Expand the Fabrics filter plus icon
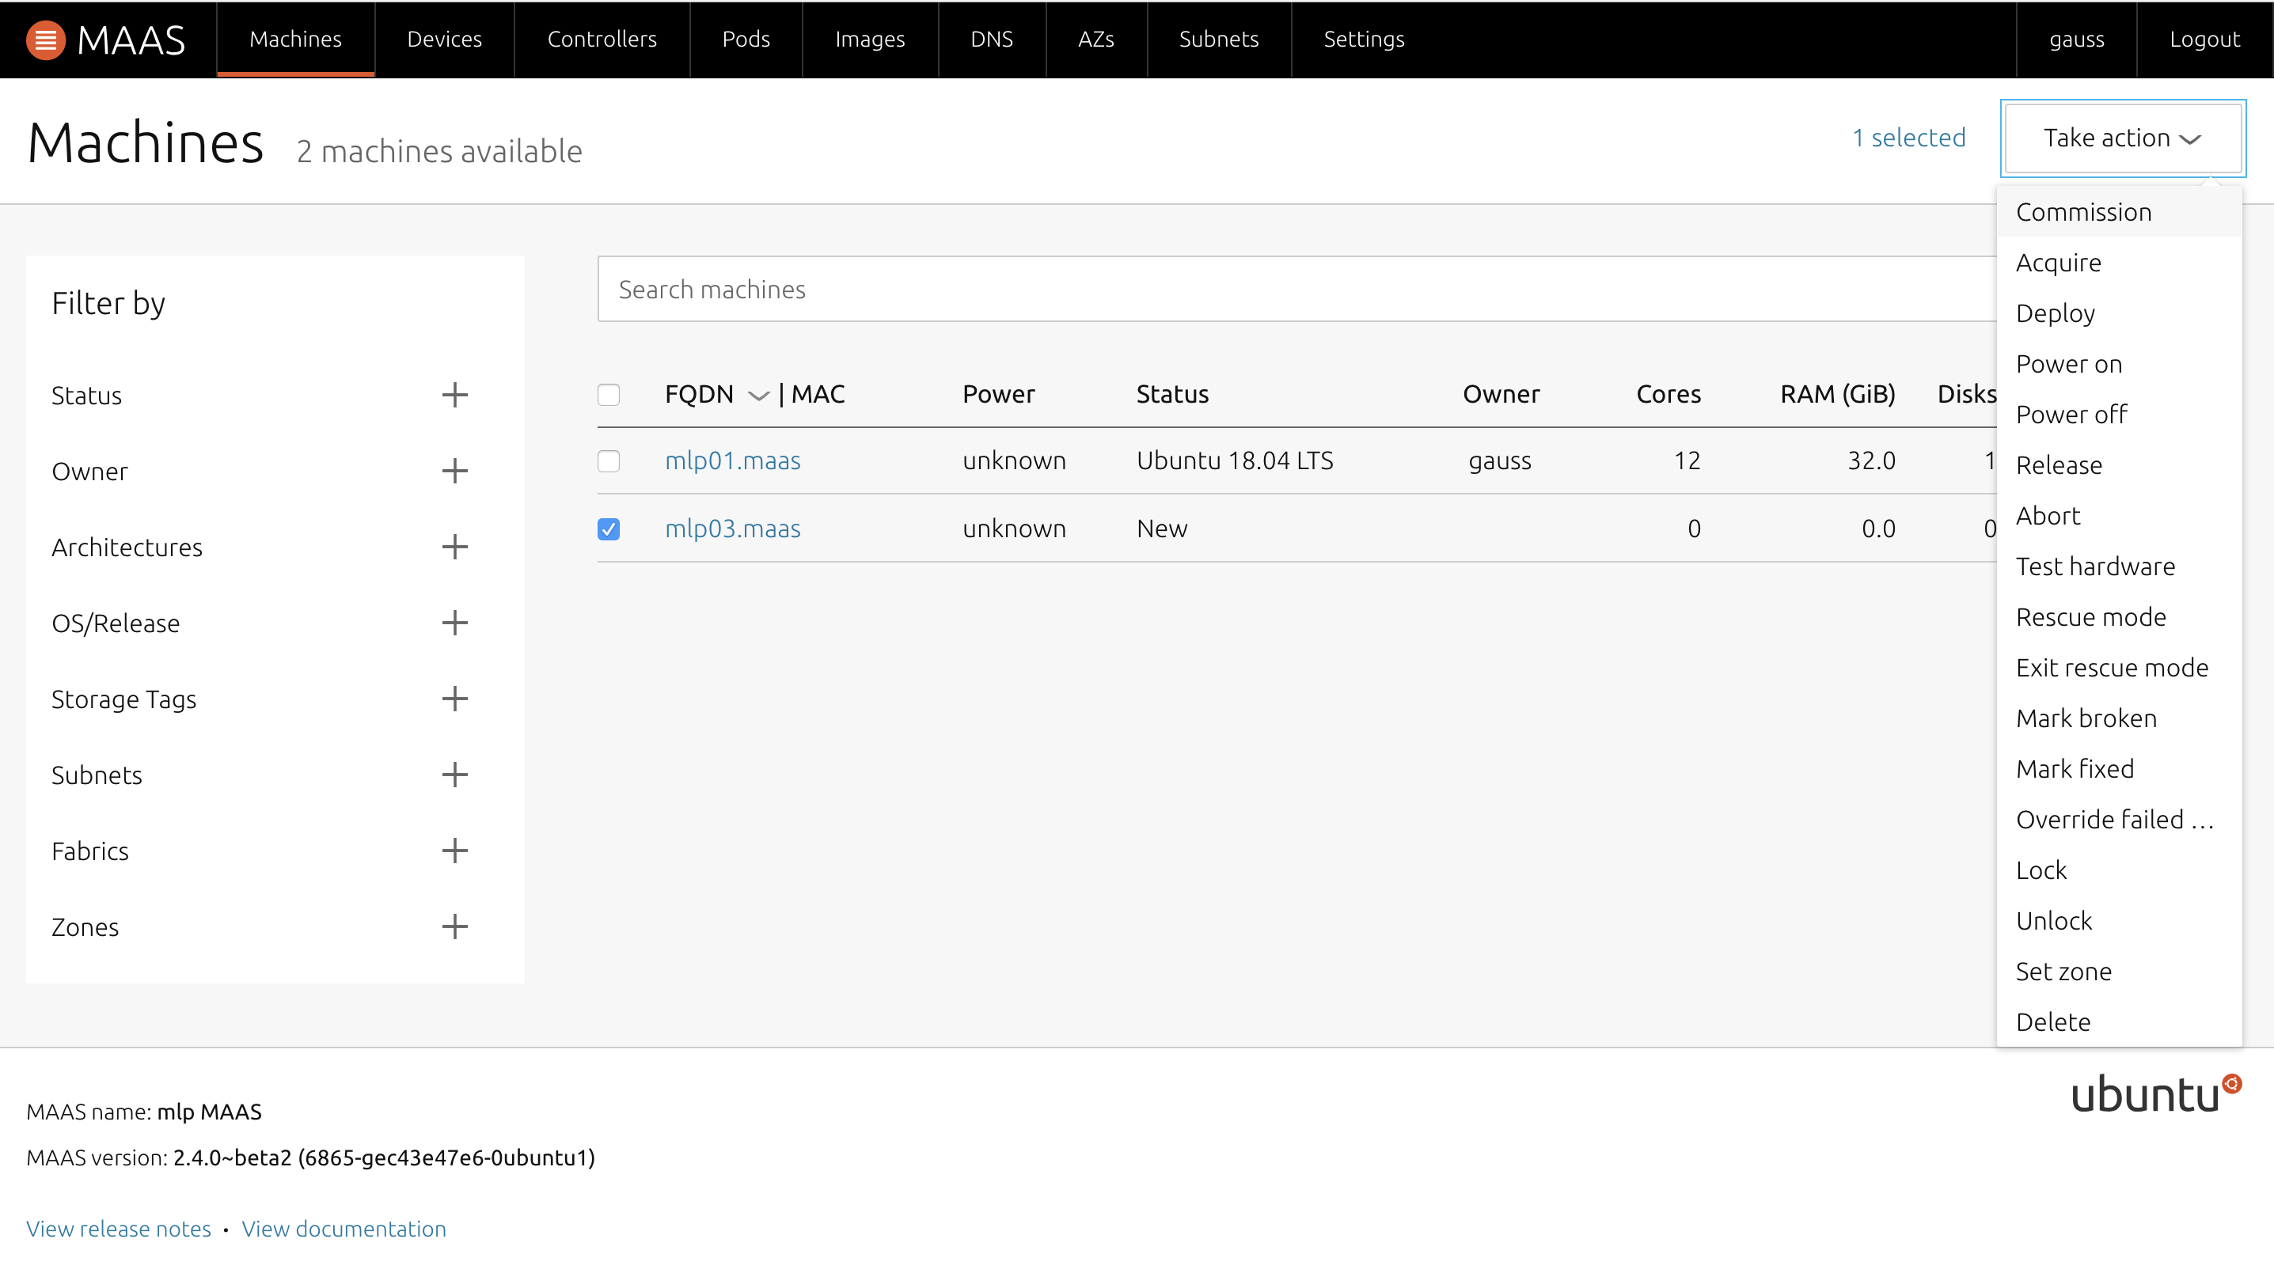Screen dimensions: 2274x1273 point(454,851)
